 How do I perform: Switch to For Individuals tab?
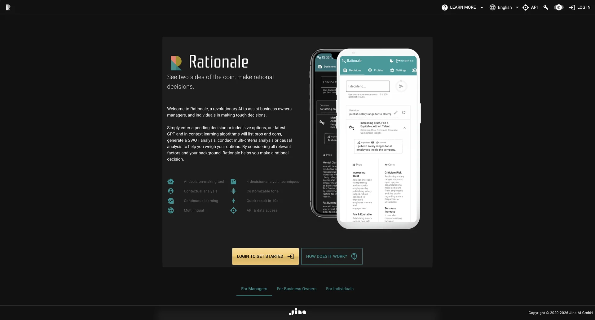pos(340,289)
